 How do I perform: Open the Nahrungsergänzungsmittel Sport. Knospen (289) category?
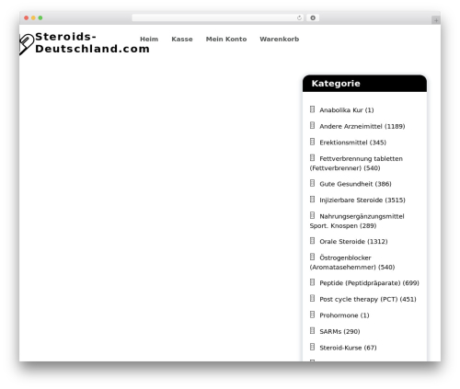coord(357,221)
